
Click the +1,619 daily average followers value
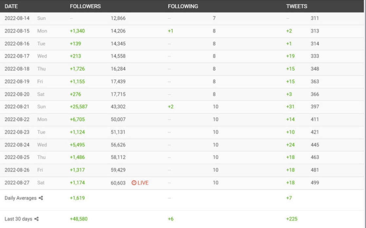coord(77,198)
